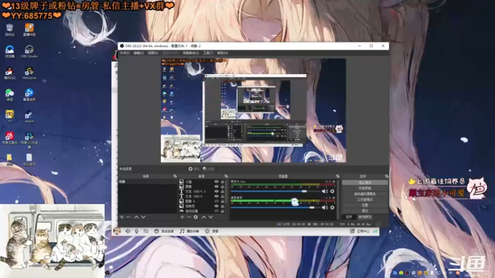The width and height of the screenshot is (495, 278).
Task: Toggle the lock on 图像 4 source
Action: pyautogui.click(x=223, y=201)
